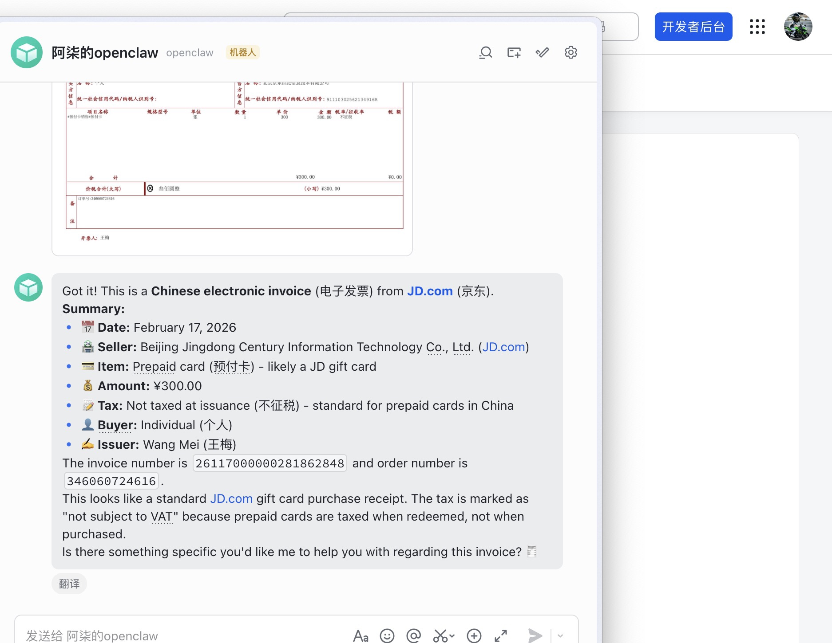Expand the message input box
This screenshot has width=832, height=643.
click(501, 636)
